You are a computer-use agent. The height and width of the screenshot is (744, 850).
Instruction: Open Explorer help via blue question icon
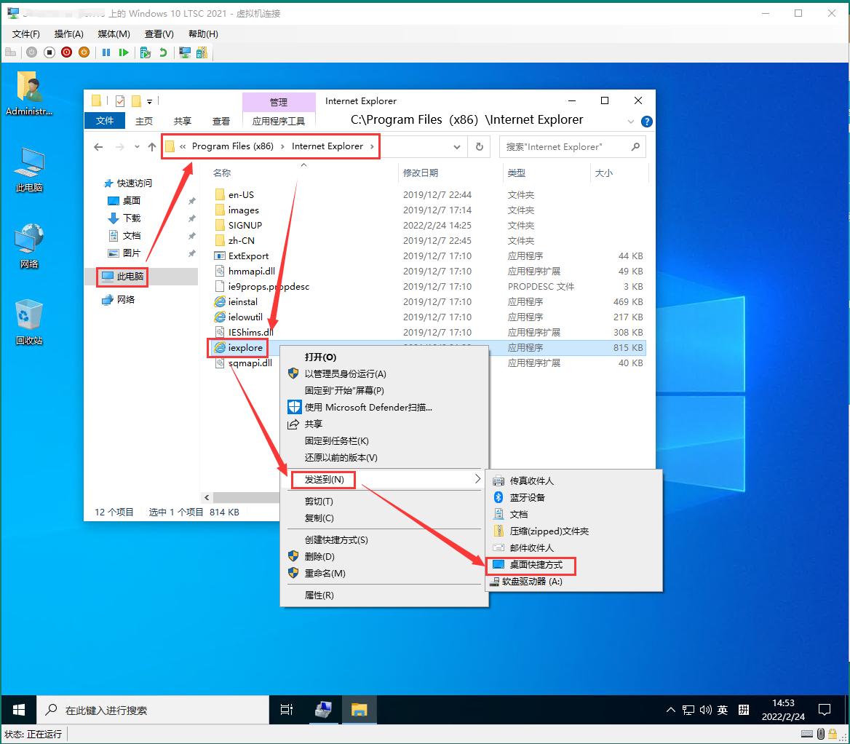(646, 122)
